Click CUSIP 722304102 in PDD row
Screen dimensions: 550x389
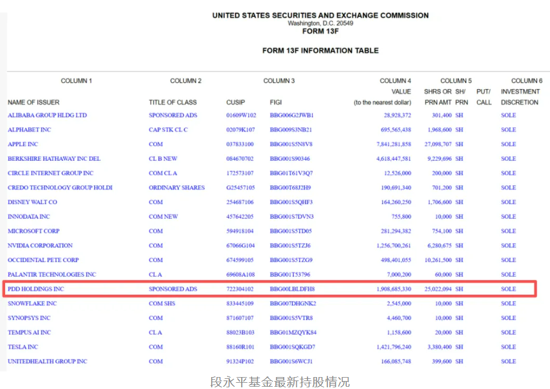[x=240, y=289]
